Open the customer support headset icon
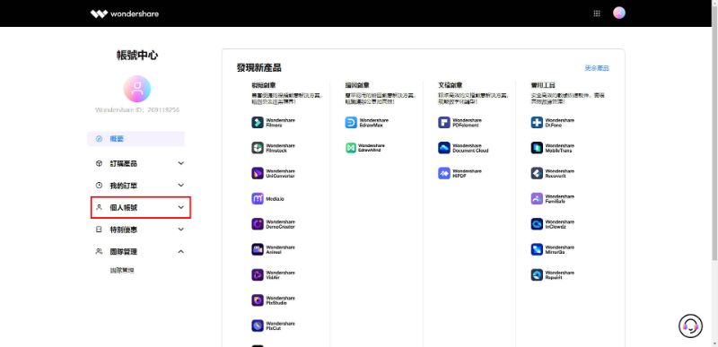718x347 pixels. pos(690,325)
